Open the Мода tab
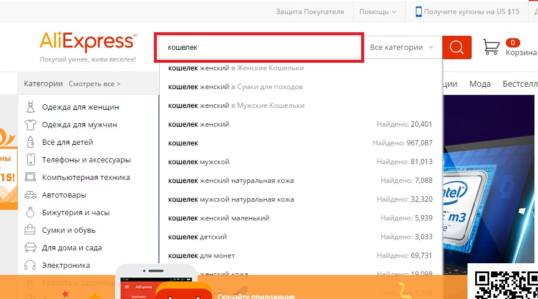This screenshot has height=299, width=538. tap(480, 84)
